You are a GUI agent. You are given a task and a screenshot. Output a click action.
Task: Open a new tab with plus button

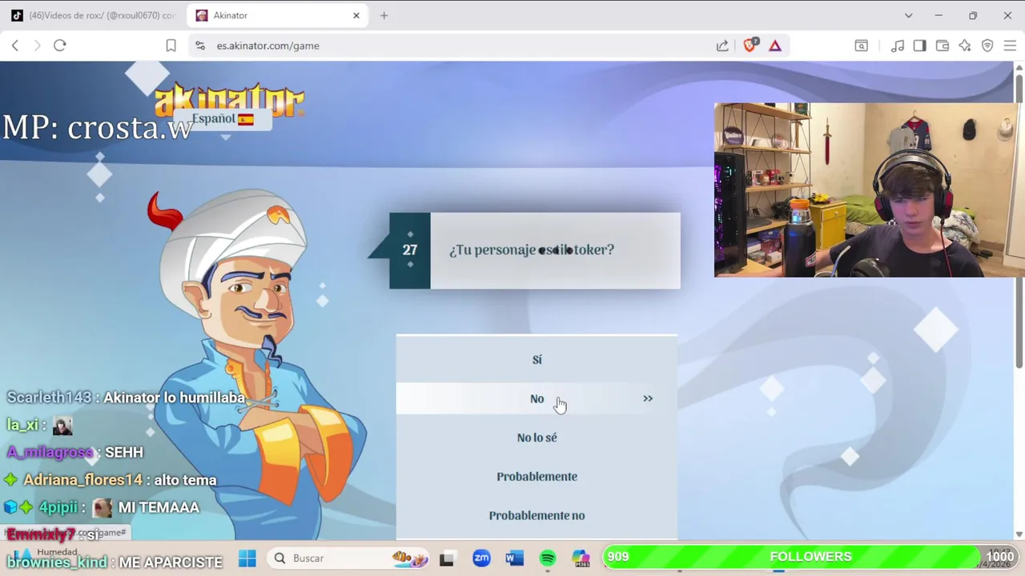pos(384,15)
